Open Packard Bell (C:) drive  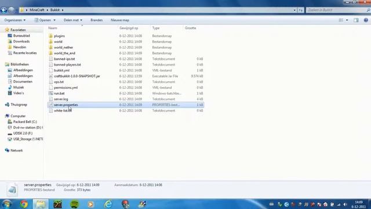coord(25,122)
